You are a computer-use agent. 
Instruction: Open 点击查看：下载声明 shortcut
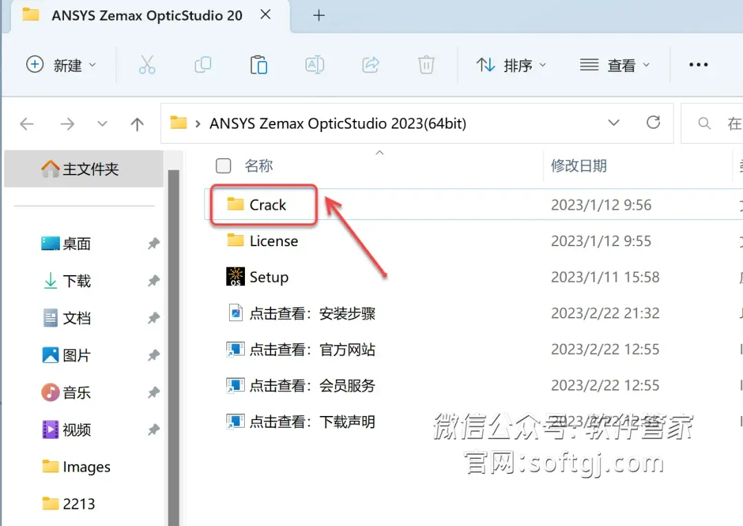pyautogui.click(x=301, y=421)
